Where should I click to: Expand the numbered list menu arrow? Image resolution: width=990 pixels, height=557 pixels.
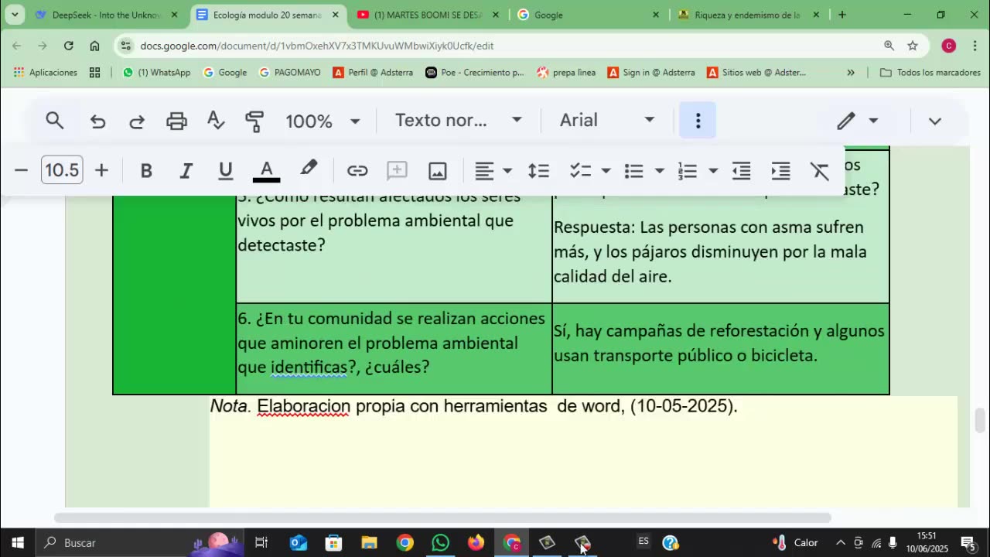point(713,170)
